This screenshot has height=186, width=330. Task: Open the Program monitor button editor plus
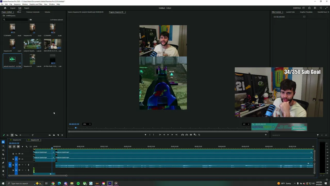point(266,135)
